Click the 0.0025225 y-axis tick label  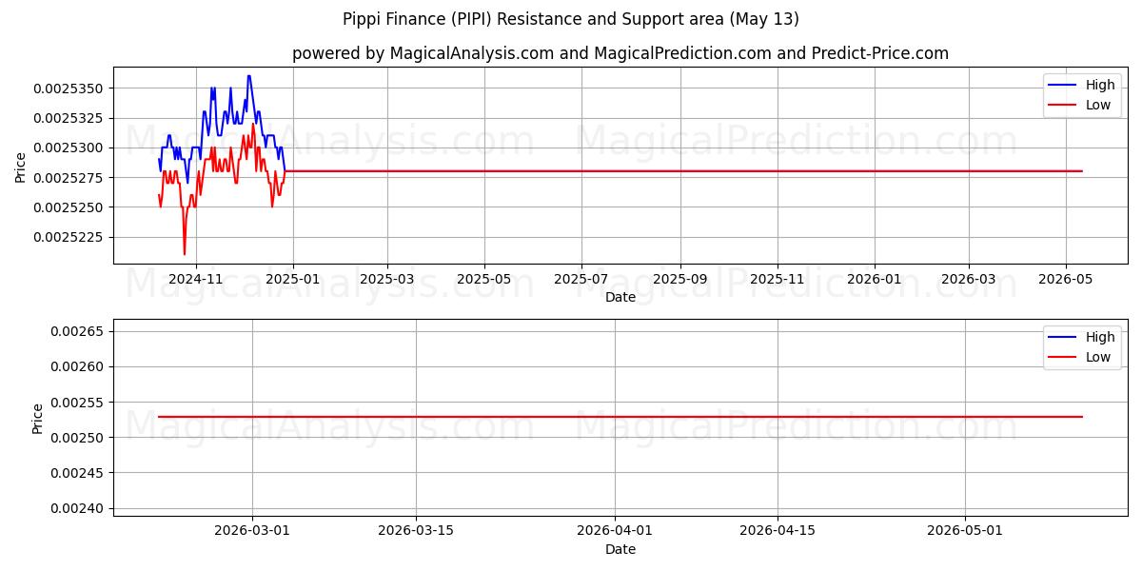tap(68, 237)
